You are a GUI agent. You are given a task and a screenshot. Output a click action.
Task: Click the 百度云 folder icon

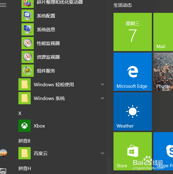[25, 153]
